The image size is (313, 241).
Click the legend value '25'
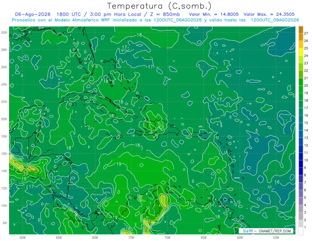[306, 48]
